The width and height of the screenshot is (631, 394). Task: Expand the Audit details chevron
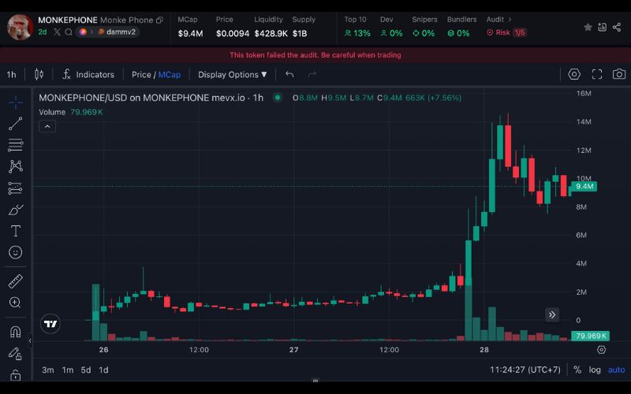coord(510,19)
